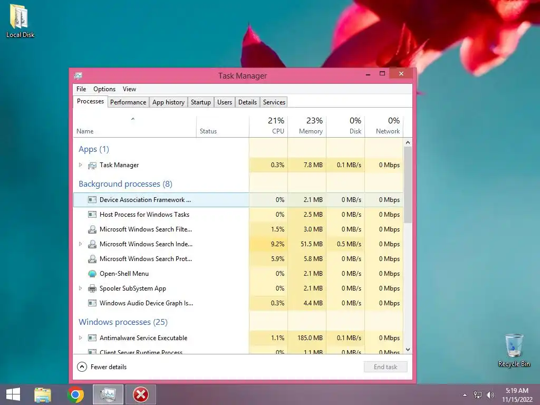Click the scrollbar down arrow
Image resolution: width=540 pixels, height=405 pixels.
tap(408, 350)
